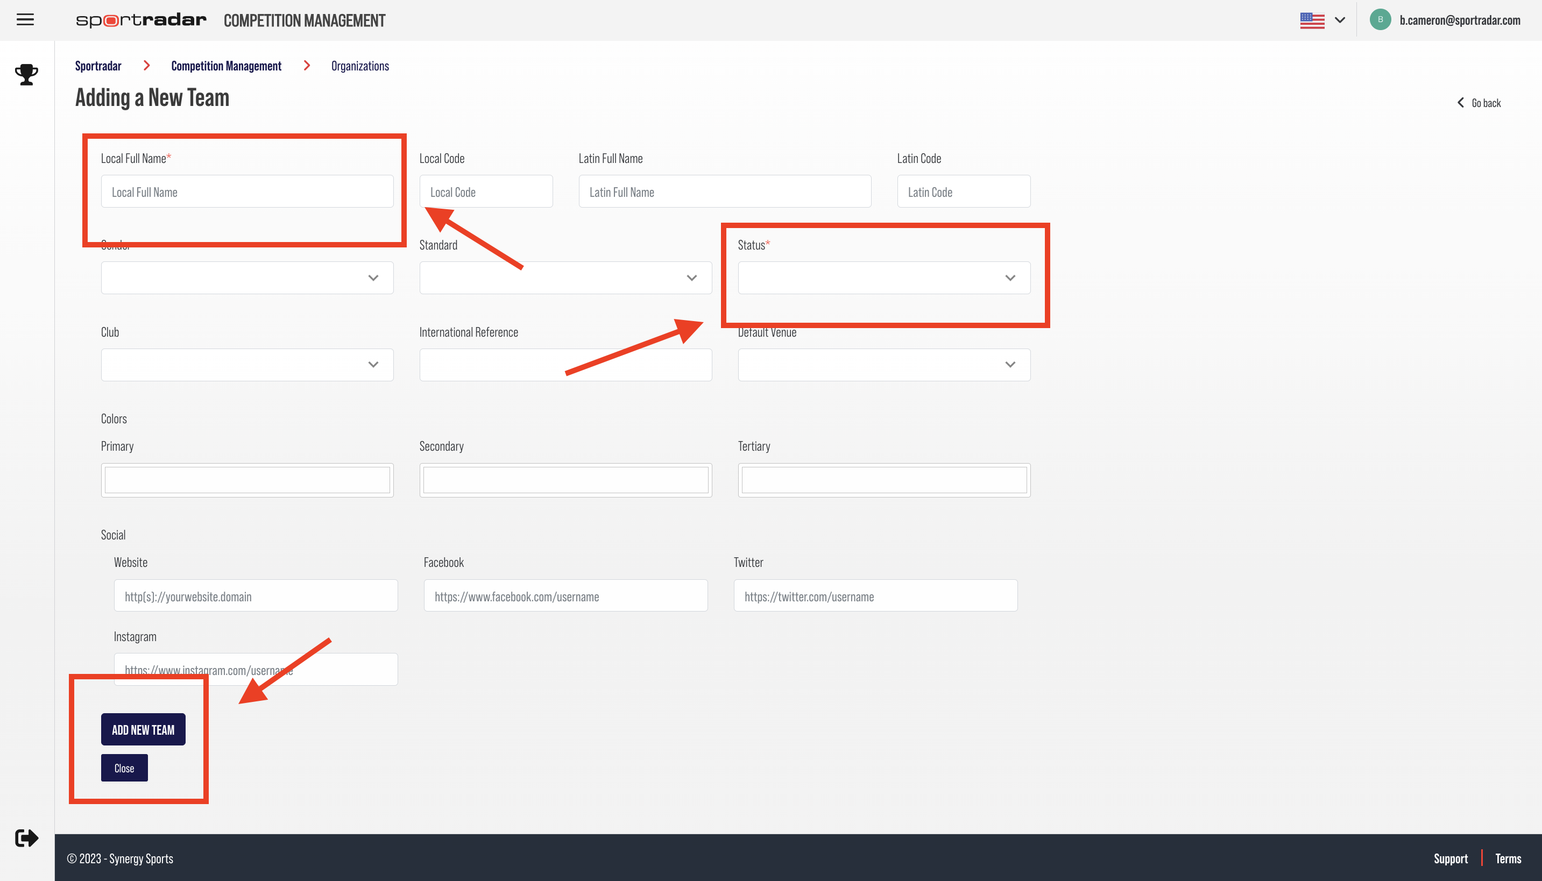Viewport: 1542px width, 881px height.
Task: Pick the Tertiary color swatch
Action: click(883, 480)
